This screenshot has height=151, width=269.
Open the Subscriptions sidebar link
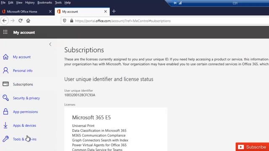click(x=23, y=84)
